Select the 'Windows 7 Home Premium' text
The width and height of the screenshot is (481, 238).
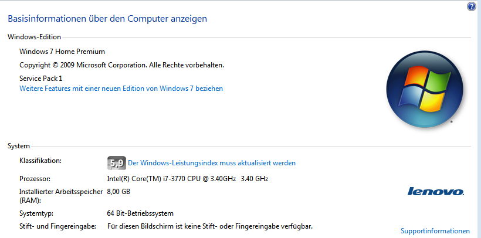(x=62, y=52)
